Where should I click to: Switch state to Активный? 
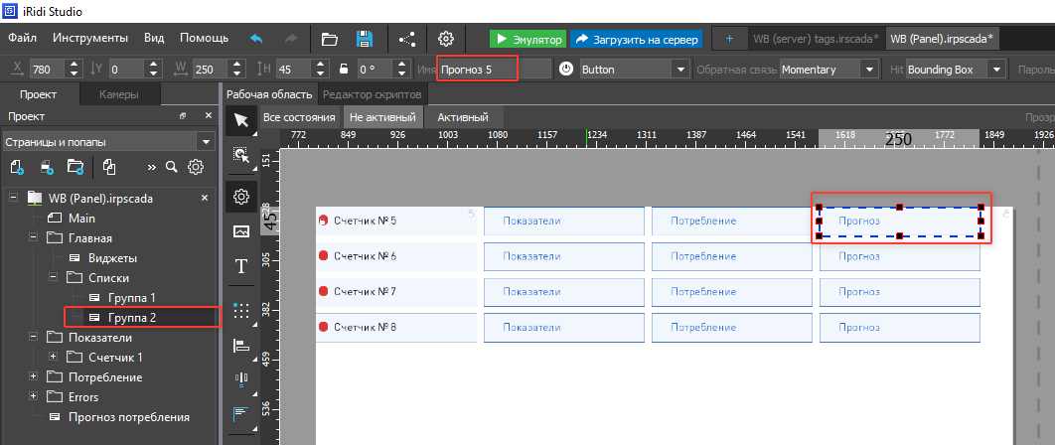463,116
